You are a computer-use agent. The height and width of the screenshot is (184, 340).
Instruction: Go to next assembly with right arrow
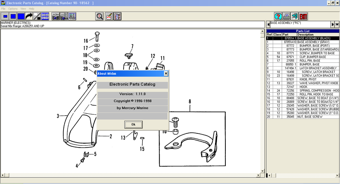pyautogui.click(x=333, y=24)
